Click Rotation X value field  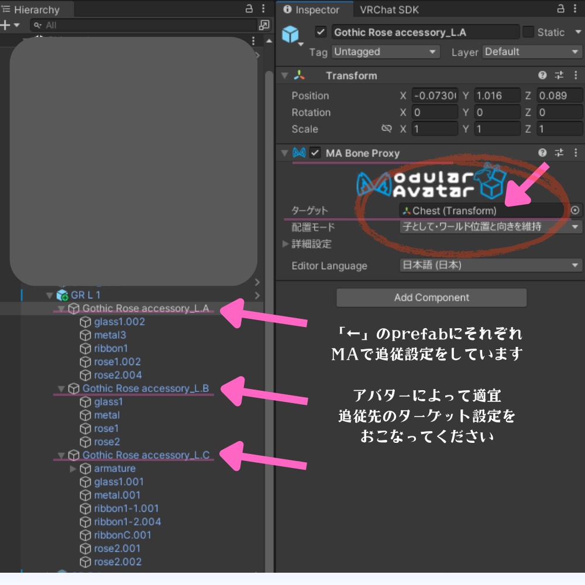click(x=435, y=112)
